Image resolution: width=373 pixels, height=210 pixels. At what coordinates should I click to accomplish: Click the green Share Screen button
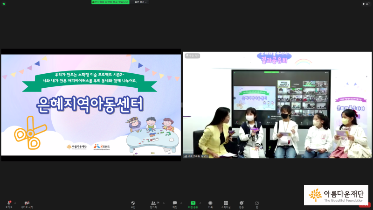(193, 204)
